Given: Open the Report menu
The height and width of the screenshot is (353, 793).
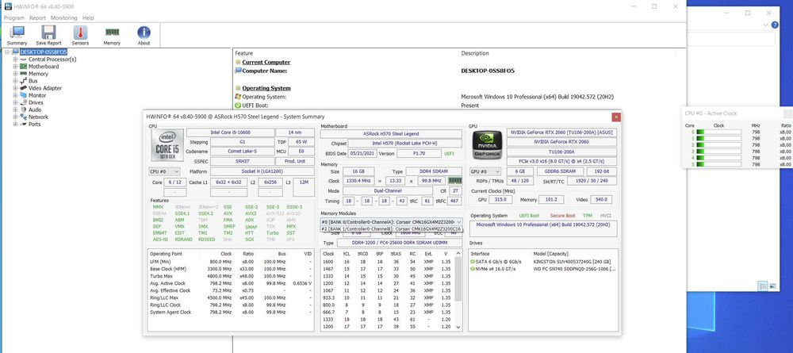Looking at the screenshot, I should coord(37,17).
